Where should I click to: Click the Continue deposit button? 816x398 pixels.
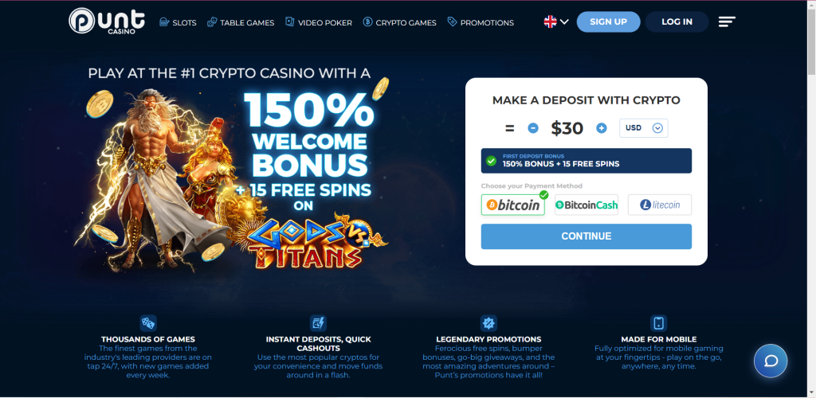586,236
